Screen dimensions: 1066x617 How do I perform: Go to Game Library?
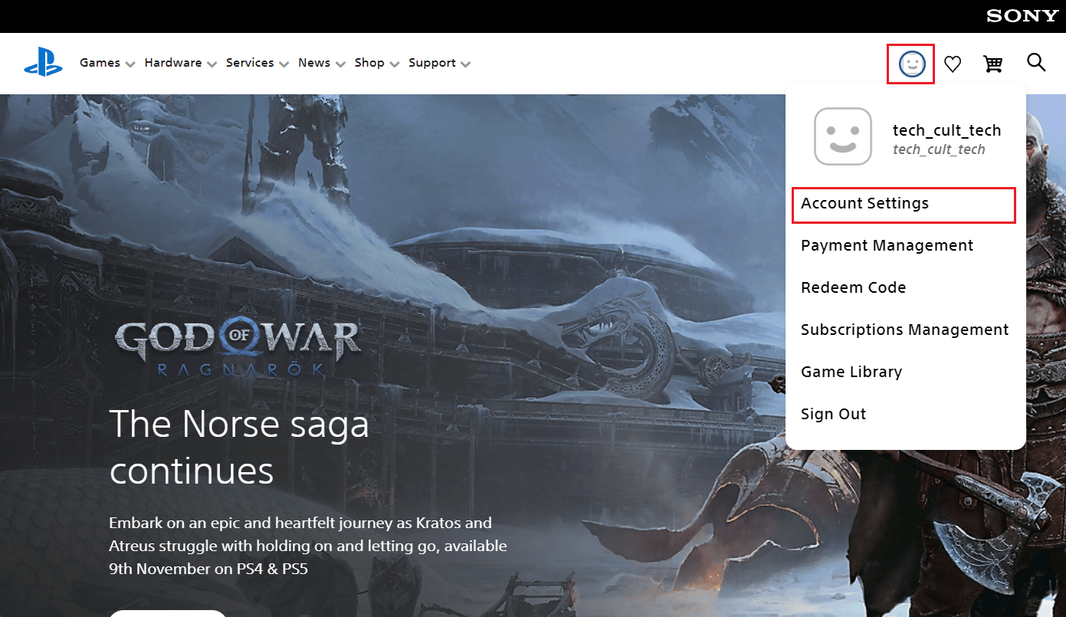[851, 372]
